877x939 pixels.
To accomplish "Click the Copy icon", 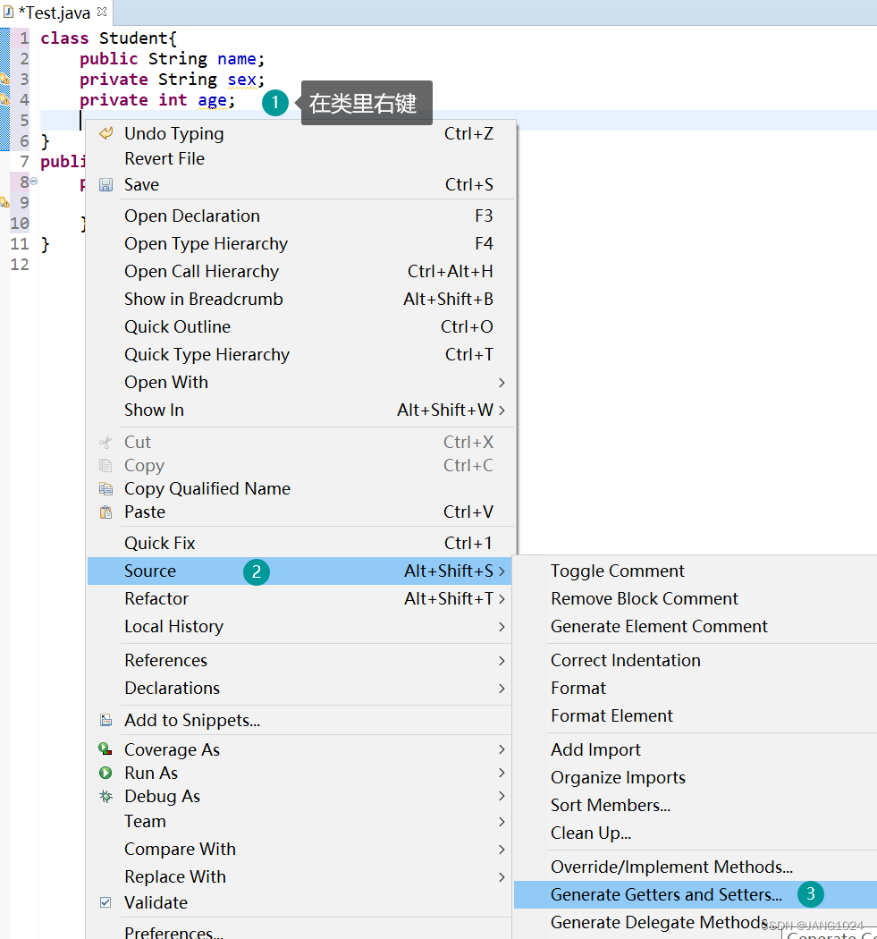I will pos(107,465).
